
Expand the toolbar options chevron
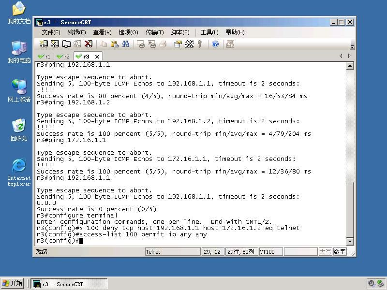tap(353, 46)
